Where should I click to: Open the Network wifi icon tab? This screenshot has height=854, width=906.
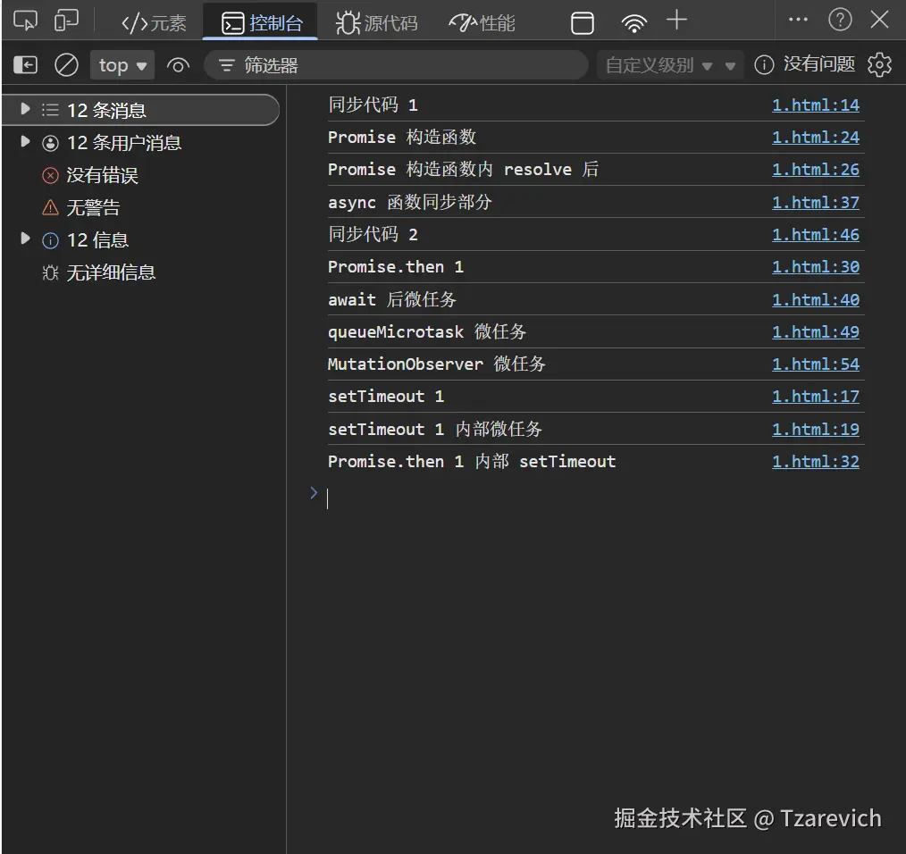pos(633,23)
